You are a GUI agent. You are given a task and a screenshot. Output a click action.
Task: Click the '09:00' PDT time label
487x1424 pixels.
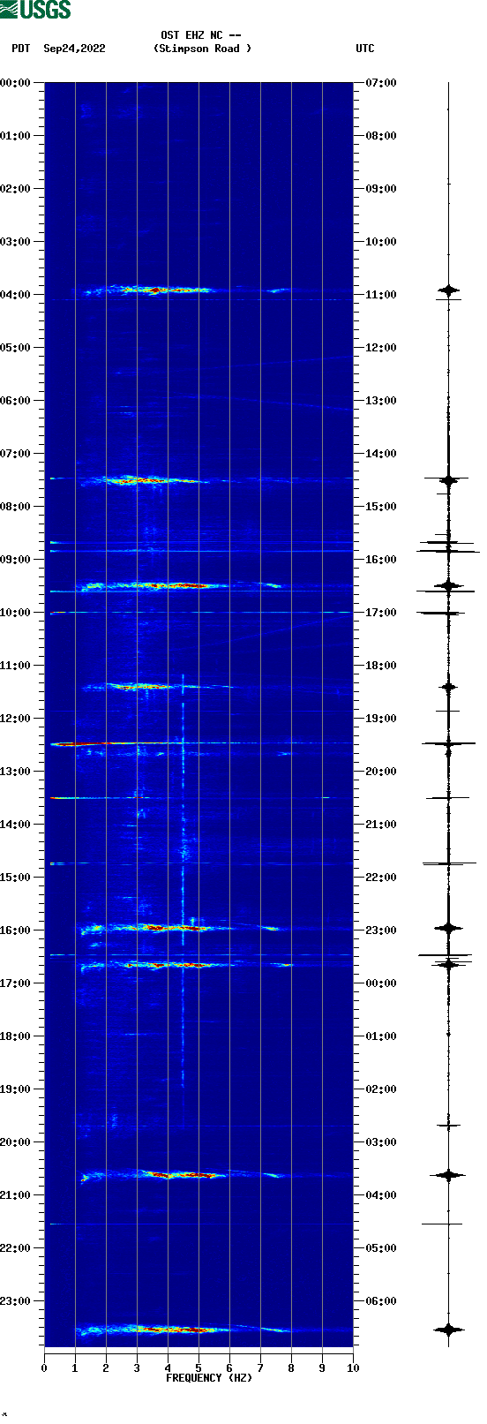click(x=16, y=560)
